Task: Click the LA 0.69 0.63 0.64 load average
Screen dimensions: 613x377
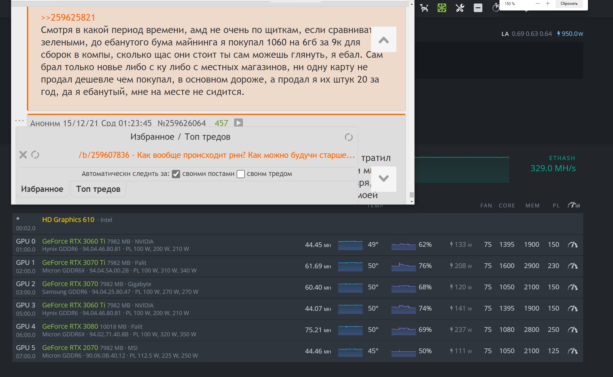Action: click(x=526, y=34)
